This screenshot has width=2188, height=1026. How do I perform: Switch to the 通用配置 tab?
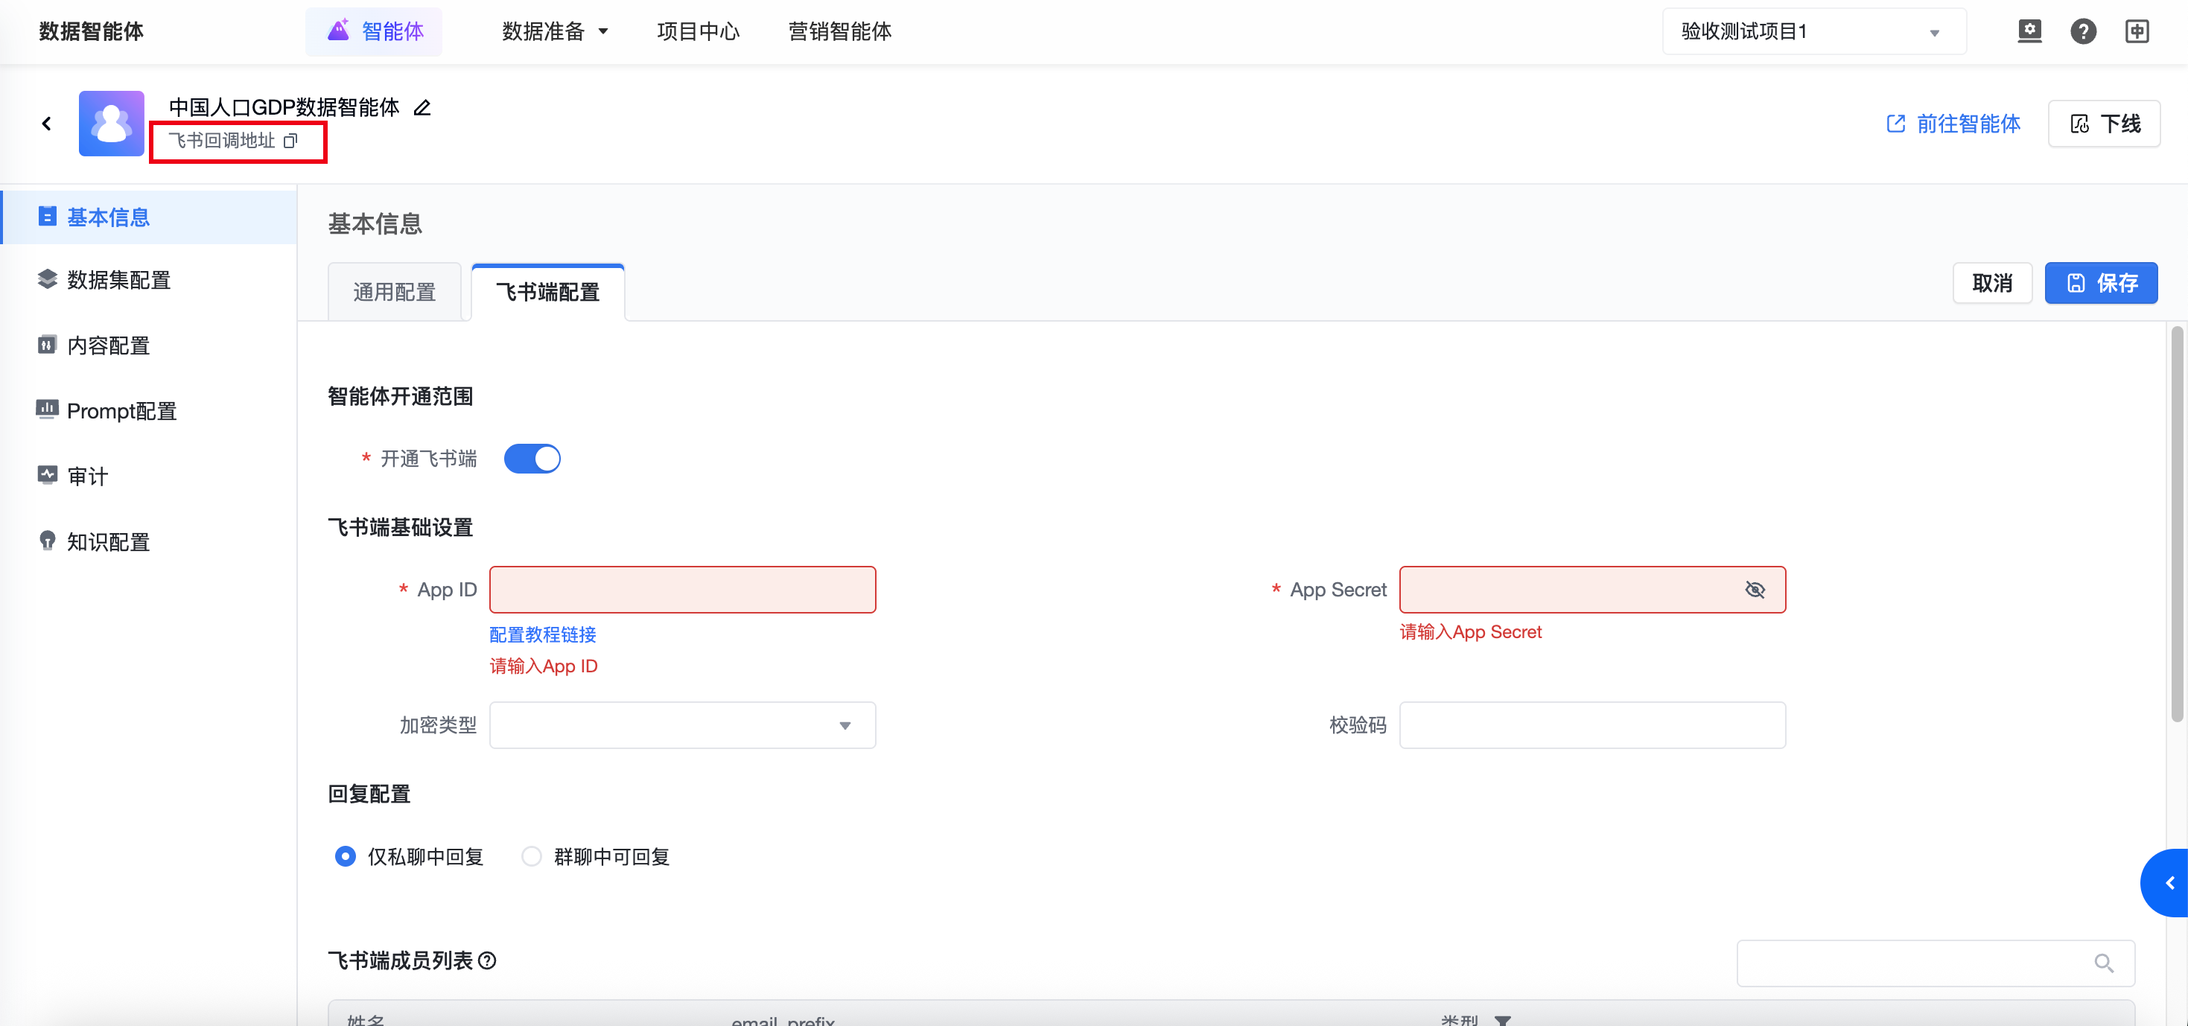pyautogui.click(x=394, y=292)
